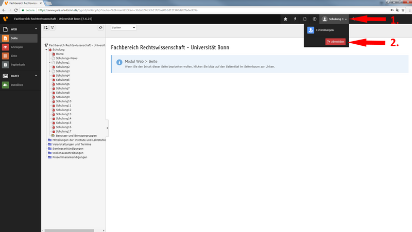Select the Schulung4 page
The height and width of the screenshot is (232, 412).
[x=63, y=75]
